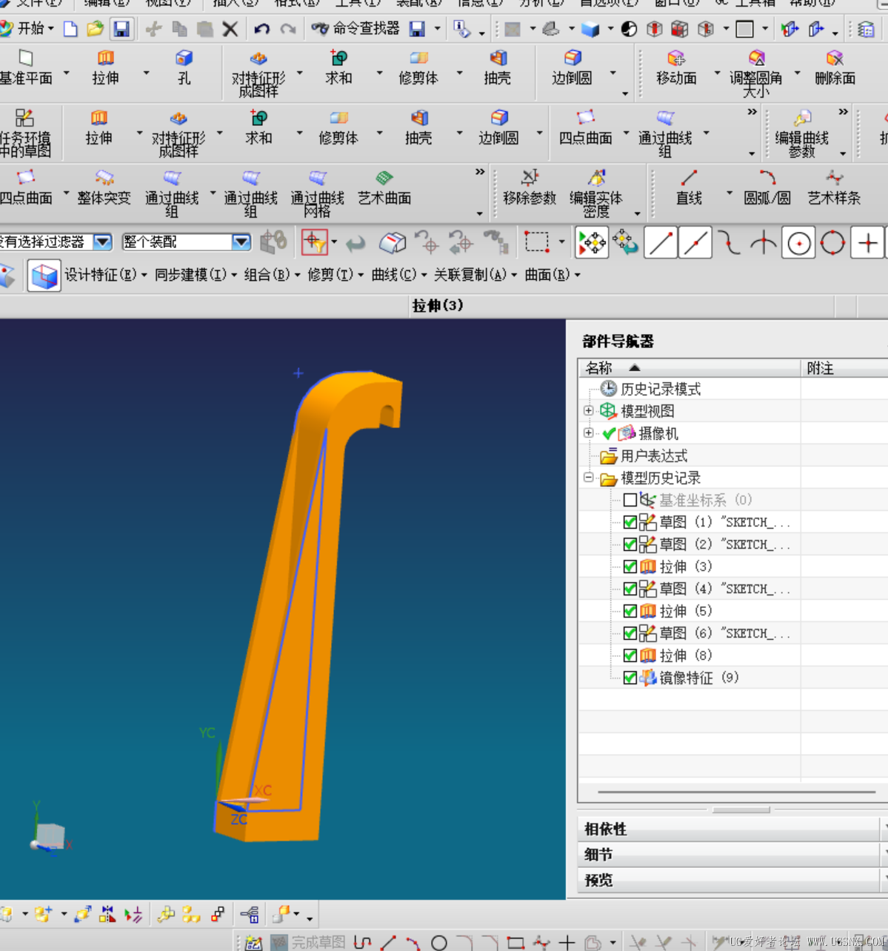Click the Save floppy disk icon
This screenshot has width=888, height=951.
click(x=121, y=29)
